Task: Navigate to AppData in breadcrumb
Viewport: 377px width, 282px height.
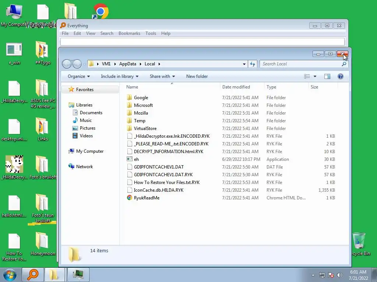Action: (128, 64)
